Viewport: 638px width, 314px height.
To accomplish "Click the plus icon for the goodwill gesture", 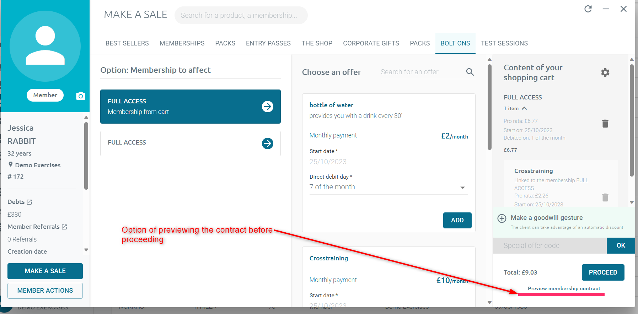I will point(502,218).
